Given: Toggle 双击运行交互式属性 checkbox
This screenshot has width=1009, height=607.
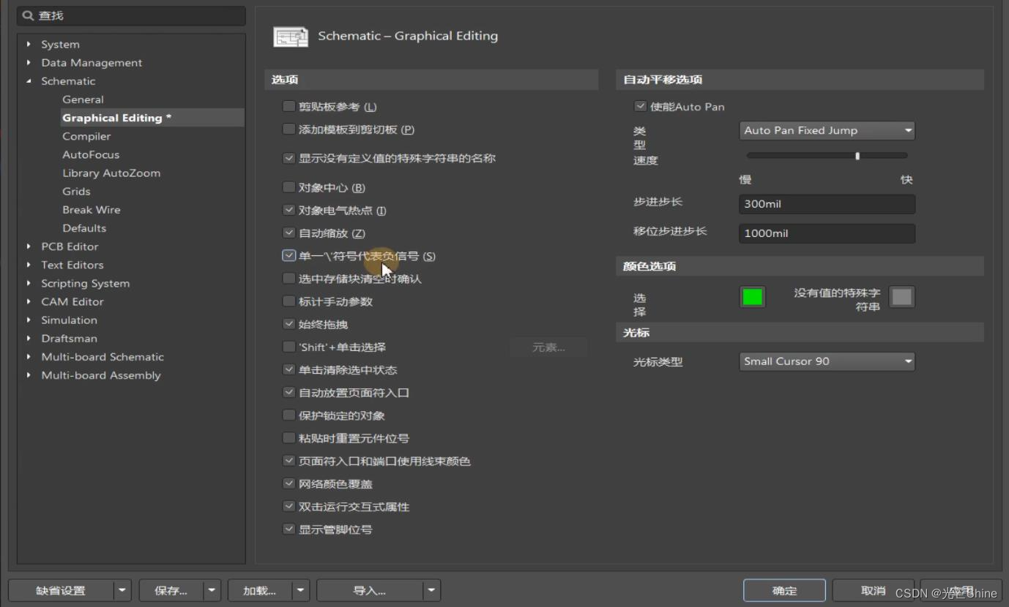Looking at the screenshot, I should [x=288, y=507].
